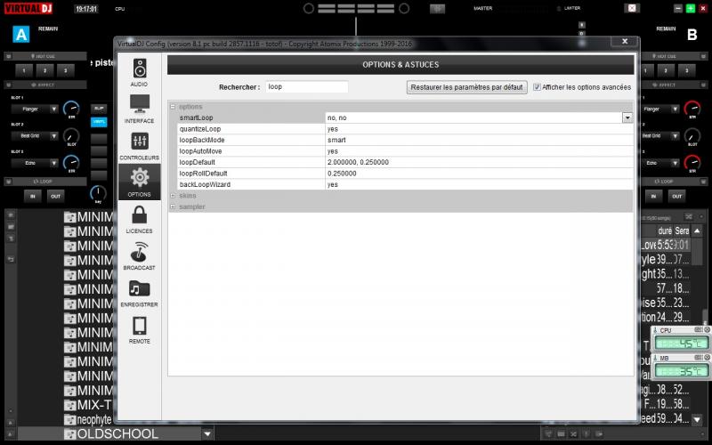This screenshot has width=712, height=445.
Task: Open dropdown beside OLDSCHOOL folder
Action: (x=207, y=433)
